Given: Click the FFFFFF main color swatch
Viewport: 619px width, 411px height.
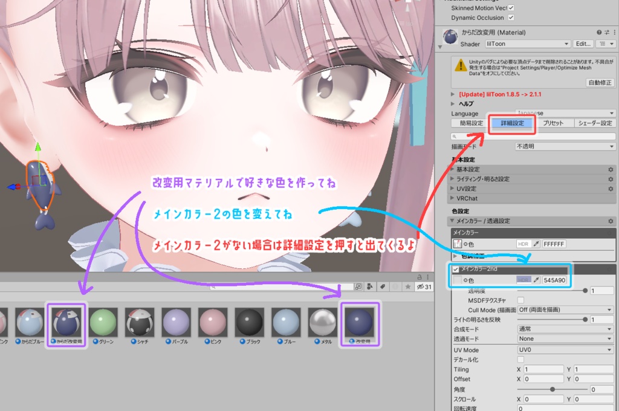Looking at the screenshot, I should tap(554, 244).
